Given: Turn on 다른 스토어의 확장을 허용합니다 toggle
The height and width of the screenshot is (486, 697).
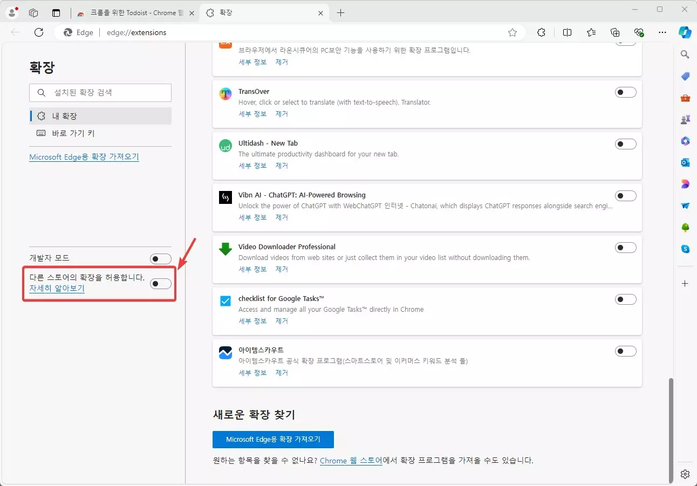Looking at the screenshot, I should click(x=161, y=283).
